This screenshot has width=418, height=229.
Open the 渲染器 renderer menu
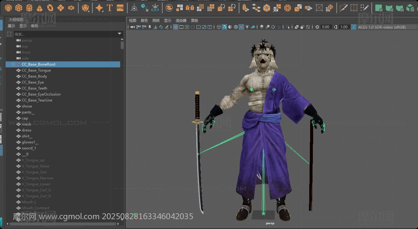pos(181,21)
